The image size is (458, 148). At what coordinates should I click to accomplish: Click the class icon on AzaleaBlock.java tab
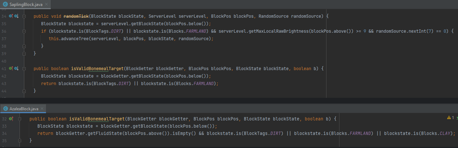(x=5, y=109)
